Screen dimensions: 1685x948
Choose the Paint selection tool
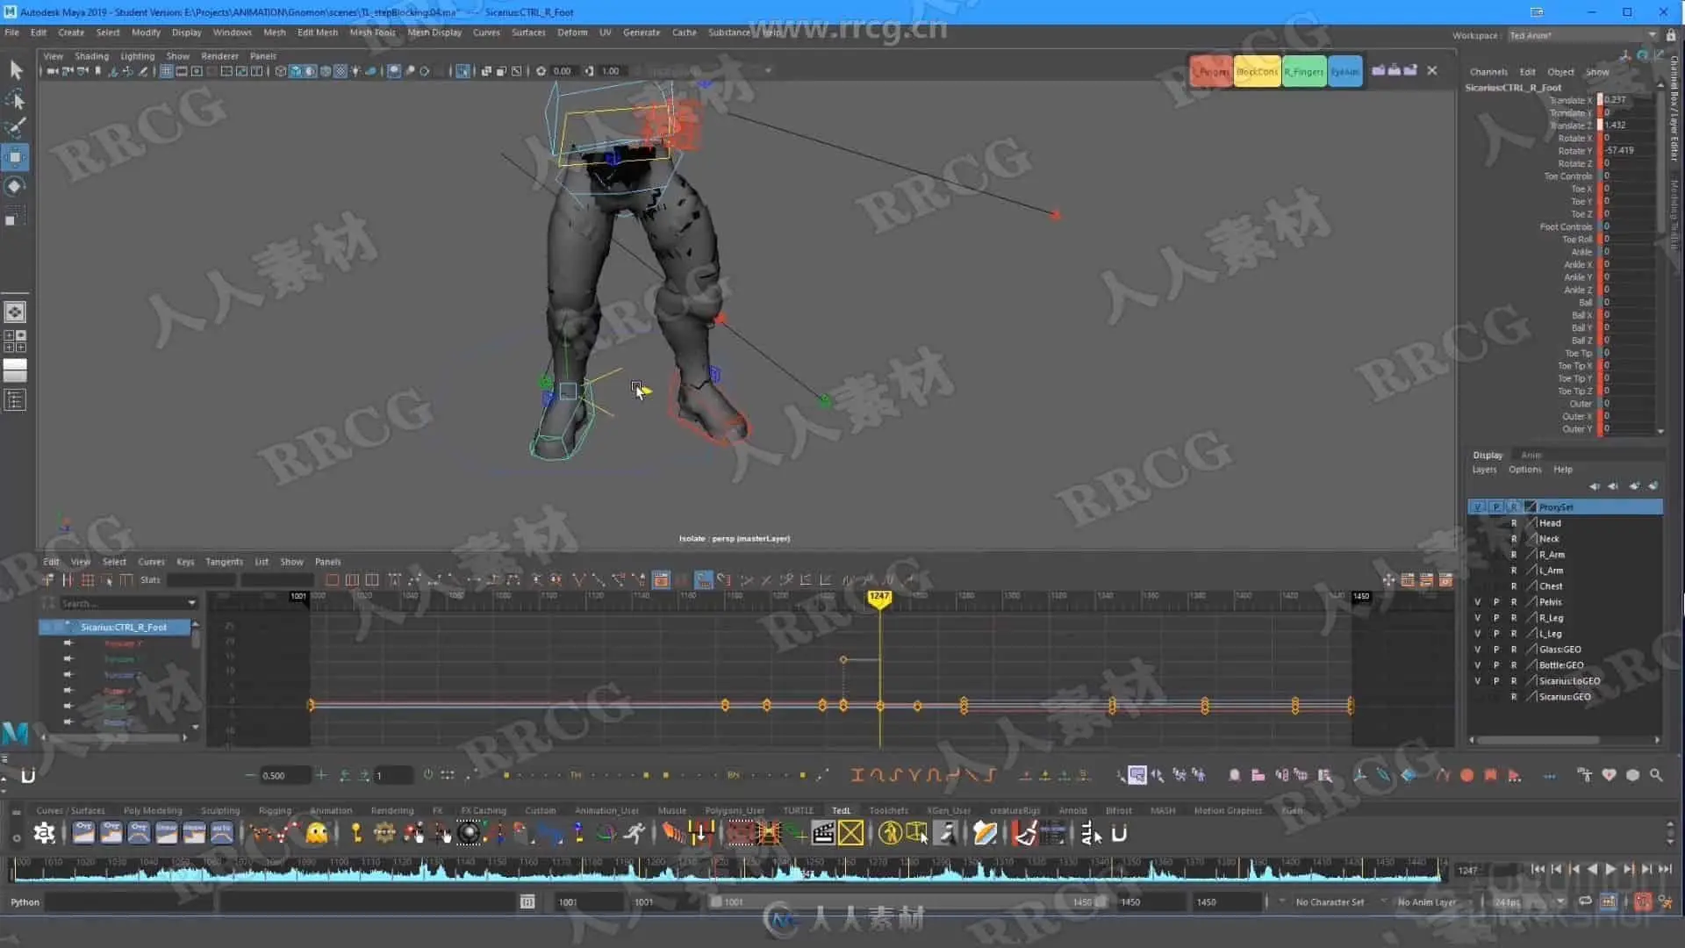tap(16, 128)
